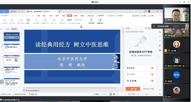Switch to the 插入 ribbon tab
This screenshot has height=102, width=191.
tap(45, 16)
